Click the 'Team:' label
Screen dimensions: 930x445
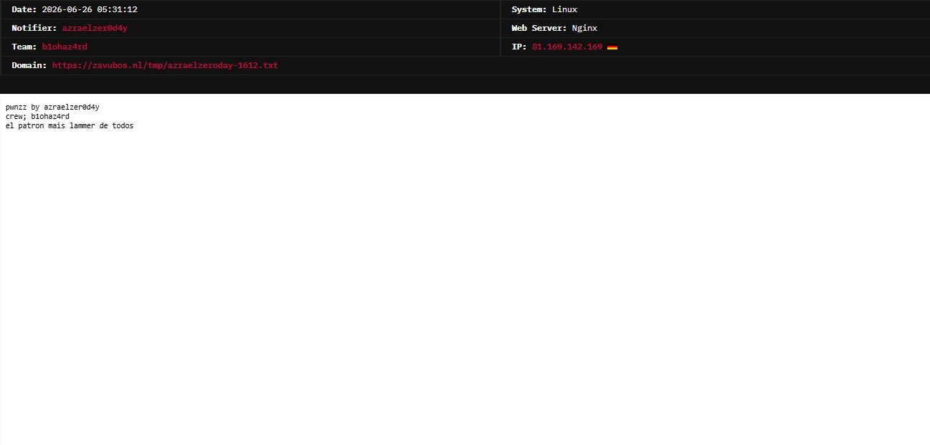[x=24, y=47]
